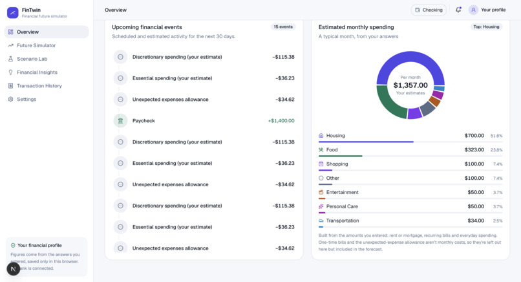Click the Paycheck bank icon
The height and width of the screenshot is (282, 521).
pyautogui.click(x=120, y=121)
